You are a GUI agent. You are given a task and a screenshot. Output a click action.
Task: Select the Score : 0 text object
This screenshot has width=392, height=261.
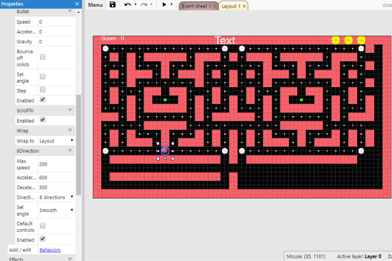pos(113,38)
